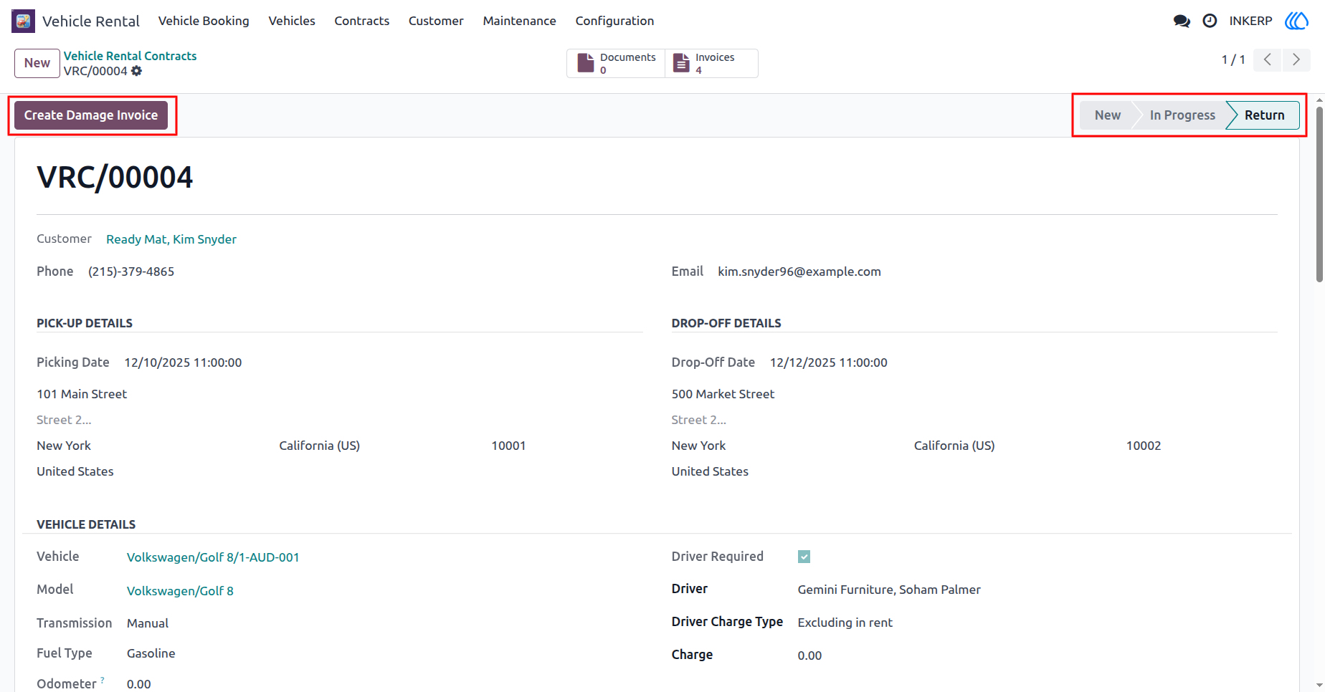This screenshot has height=692, width=1325.
Task: Open the Configuration menu
Action: (614, 21)
